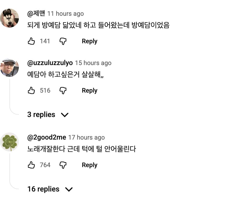Dislike the comment by @제맨

[x=63, y=41]
